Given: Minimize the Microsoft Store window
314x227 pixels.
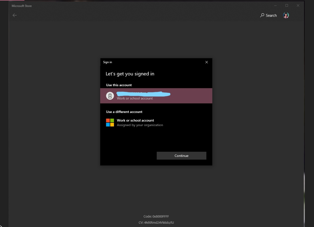Looking at the screenshot, I should (x=276, y=6).
